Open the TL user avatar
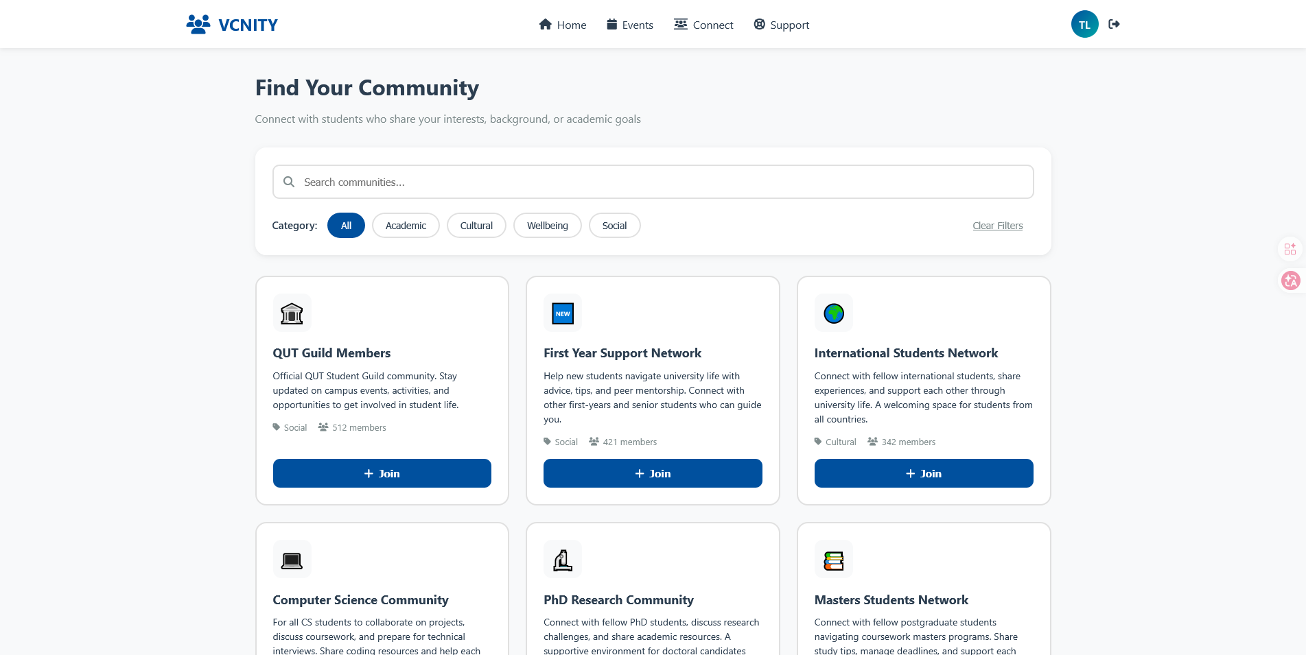Image resolution: width=1306 pixels, height=655 pixels. coord(1084,24)
